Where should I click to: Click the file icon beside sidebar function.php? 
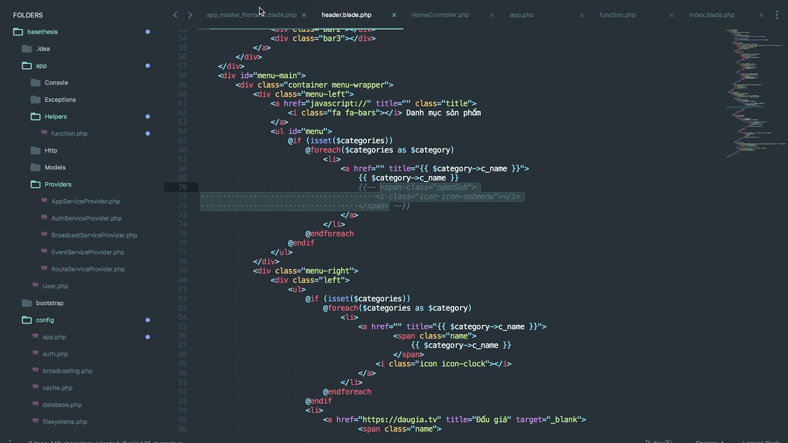[44, 133]
